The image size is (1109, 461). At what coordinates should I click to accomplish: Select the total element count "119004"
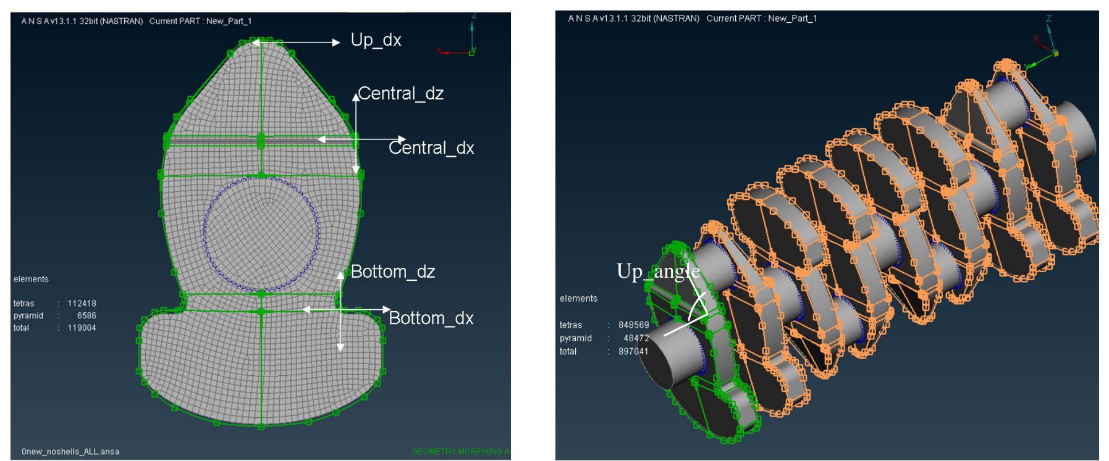pyautogui.click(x=82, y=328)
